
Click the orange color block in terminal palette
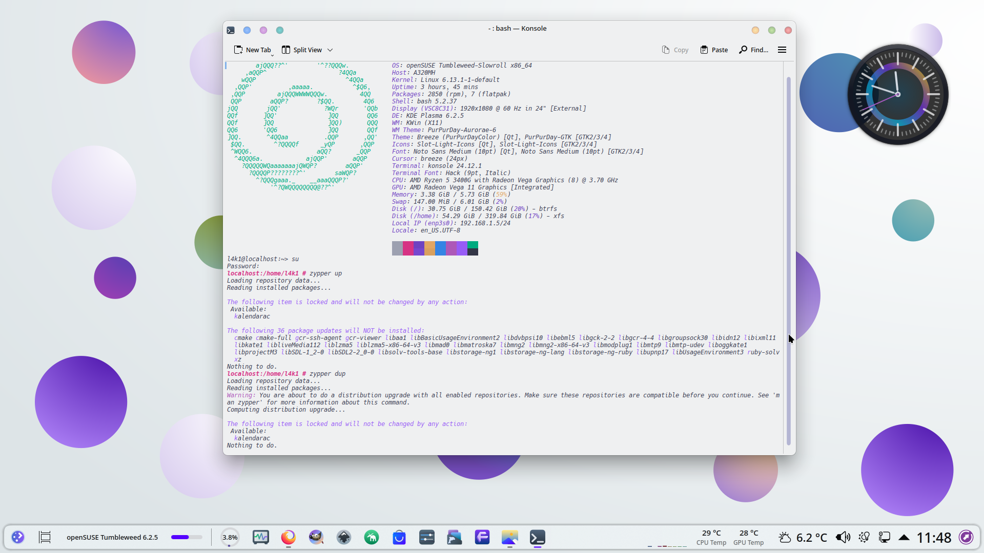[x=429, y=248]
